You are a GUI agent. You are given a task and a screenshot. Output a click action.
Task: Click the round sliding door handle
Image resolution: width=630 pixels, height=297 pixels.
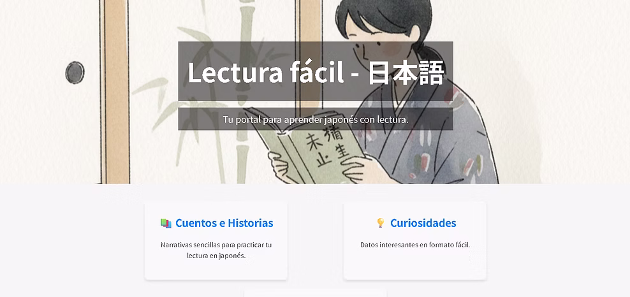pos(75,73)
